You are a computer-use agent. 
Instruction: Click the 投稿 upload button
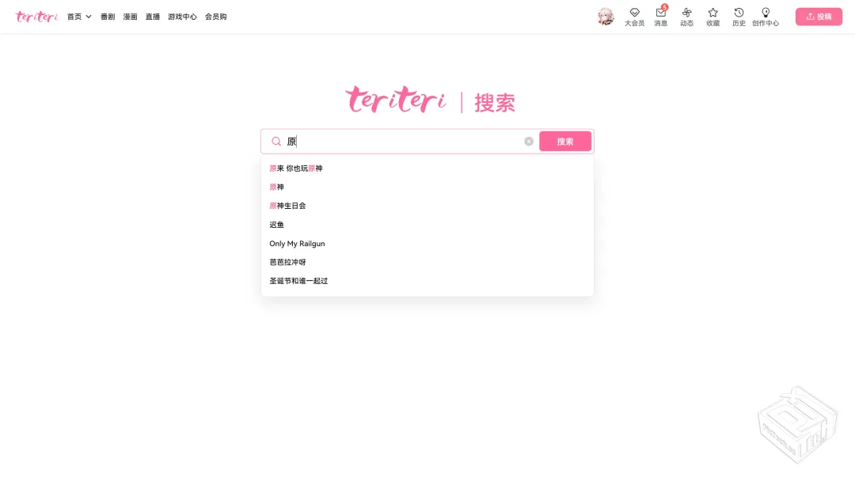pyautogui.click(x=819, y=16)
